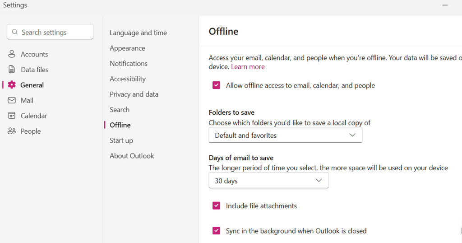Screen dimensions: 462x243
Task: Click into the Search settings field
Action: (50, 32)
